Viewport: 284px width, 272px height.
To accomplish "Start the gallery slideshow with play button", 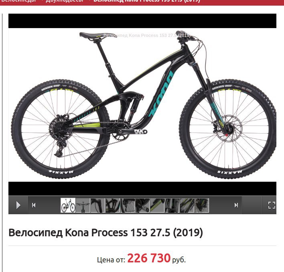I will 18,205.
